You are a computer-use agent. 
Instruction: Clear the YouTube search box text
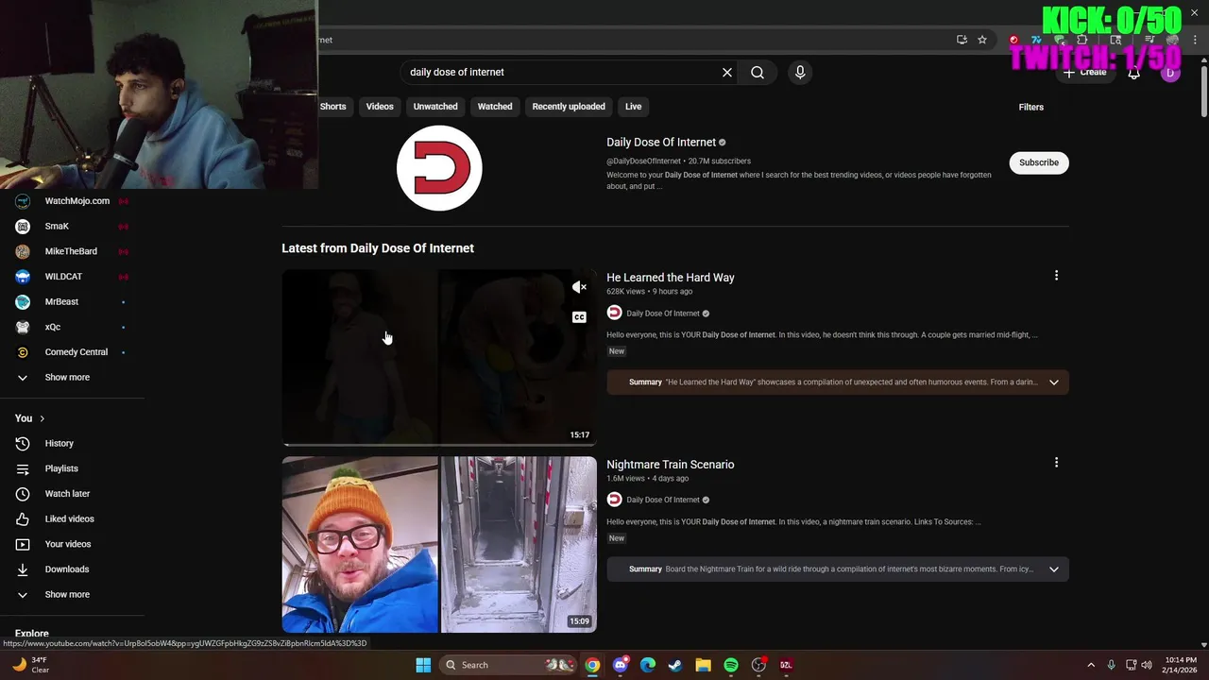point(727,72)
